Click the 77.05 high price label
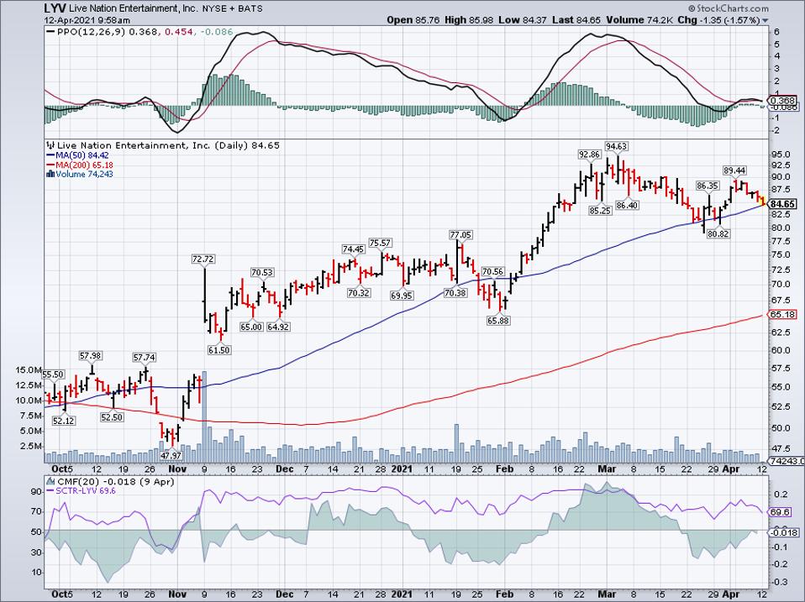Image resolution: width=805 pixels, height=602 pixels. pos(460,235)
